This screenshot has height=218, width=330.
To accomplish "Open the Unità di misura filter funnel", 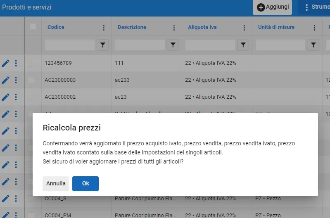I will (313, 45).
